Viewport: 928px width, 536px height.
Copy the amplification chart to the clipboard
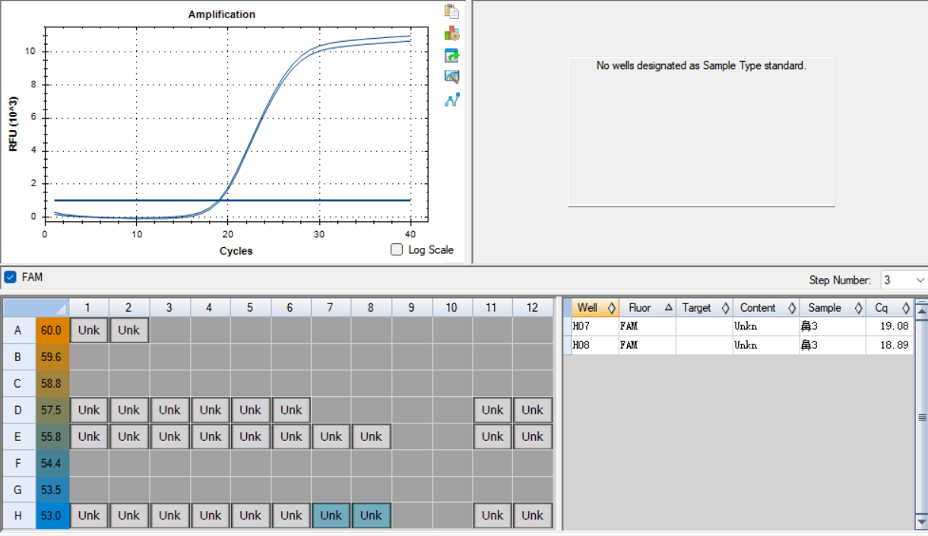[452, 11]
